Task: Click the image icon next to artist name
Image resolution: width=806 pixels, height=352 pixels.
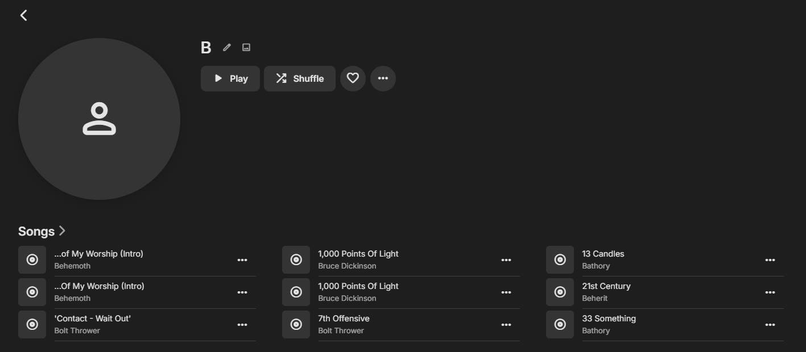Action: [246, 48]
